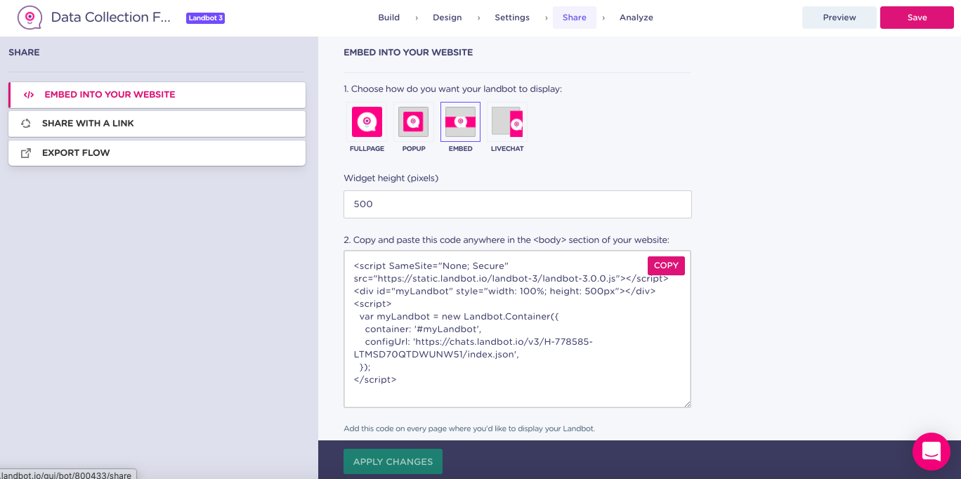Select the Fullpage display option icon
Viewport: 961px width, 479px height.
[367, 122]
